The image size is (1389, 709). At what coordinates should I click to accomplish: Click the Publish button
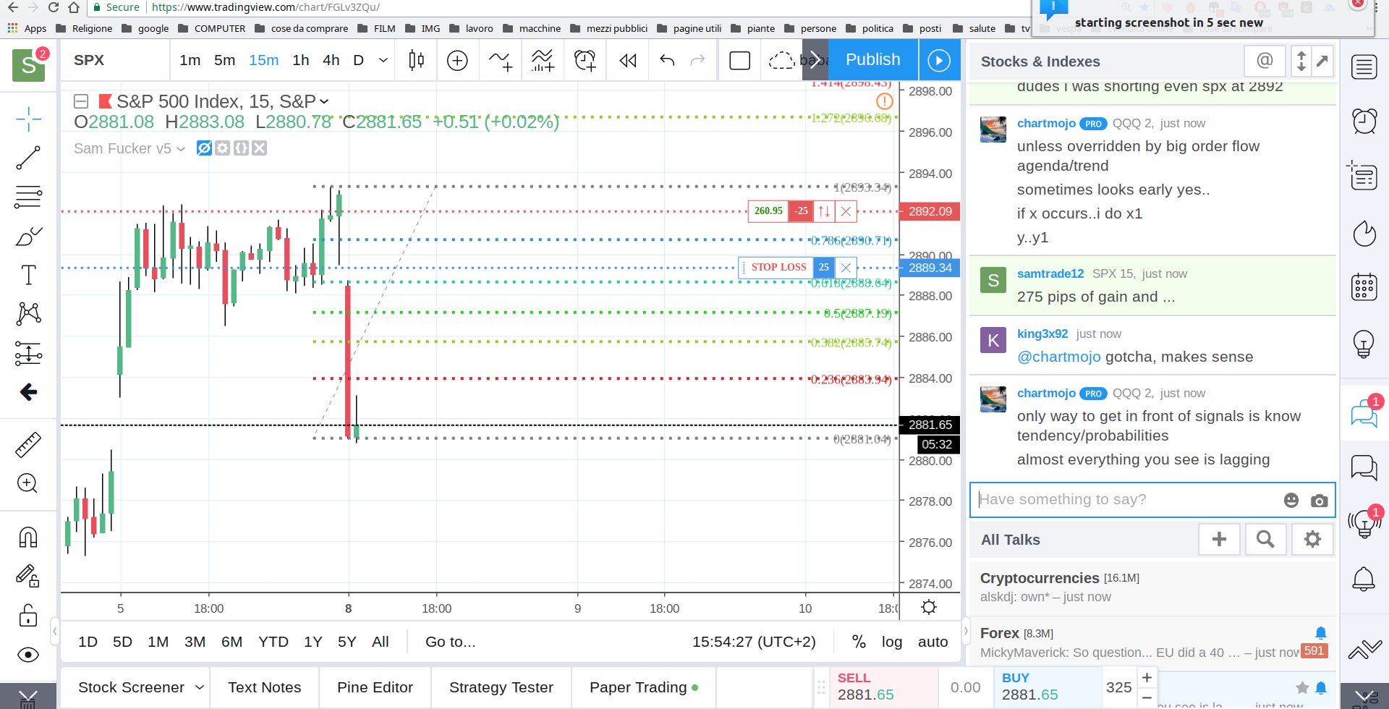click(x=873, y=59)
